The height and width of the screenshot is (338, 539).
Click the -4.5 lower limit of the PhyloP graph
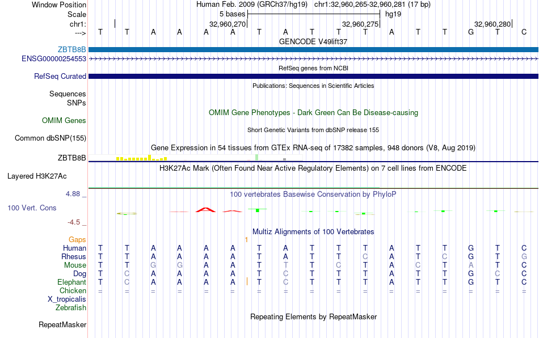pos(74,222)
